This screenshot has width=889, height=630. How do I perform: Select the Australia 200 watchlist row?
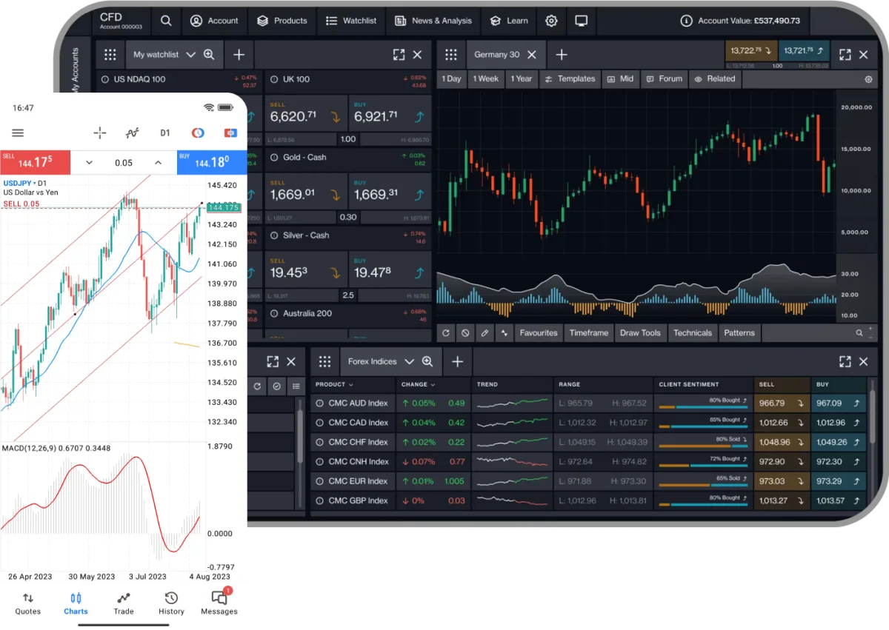coord(347,313)
